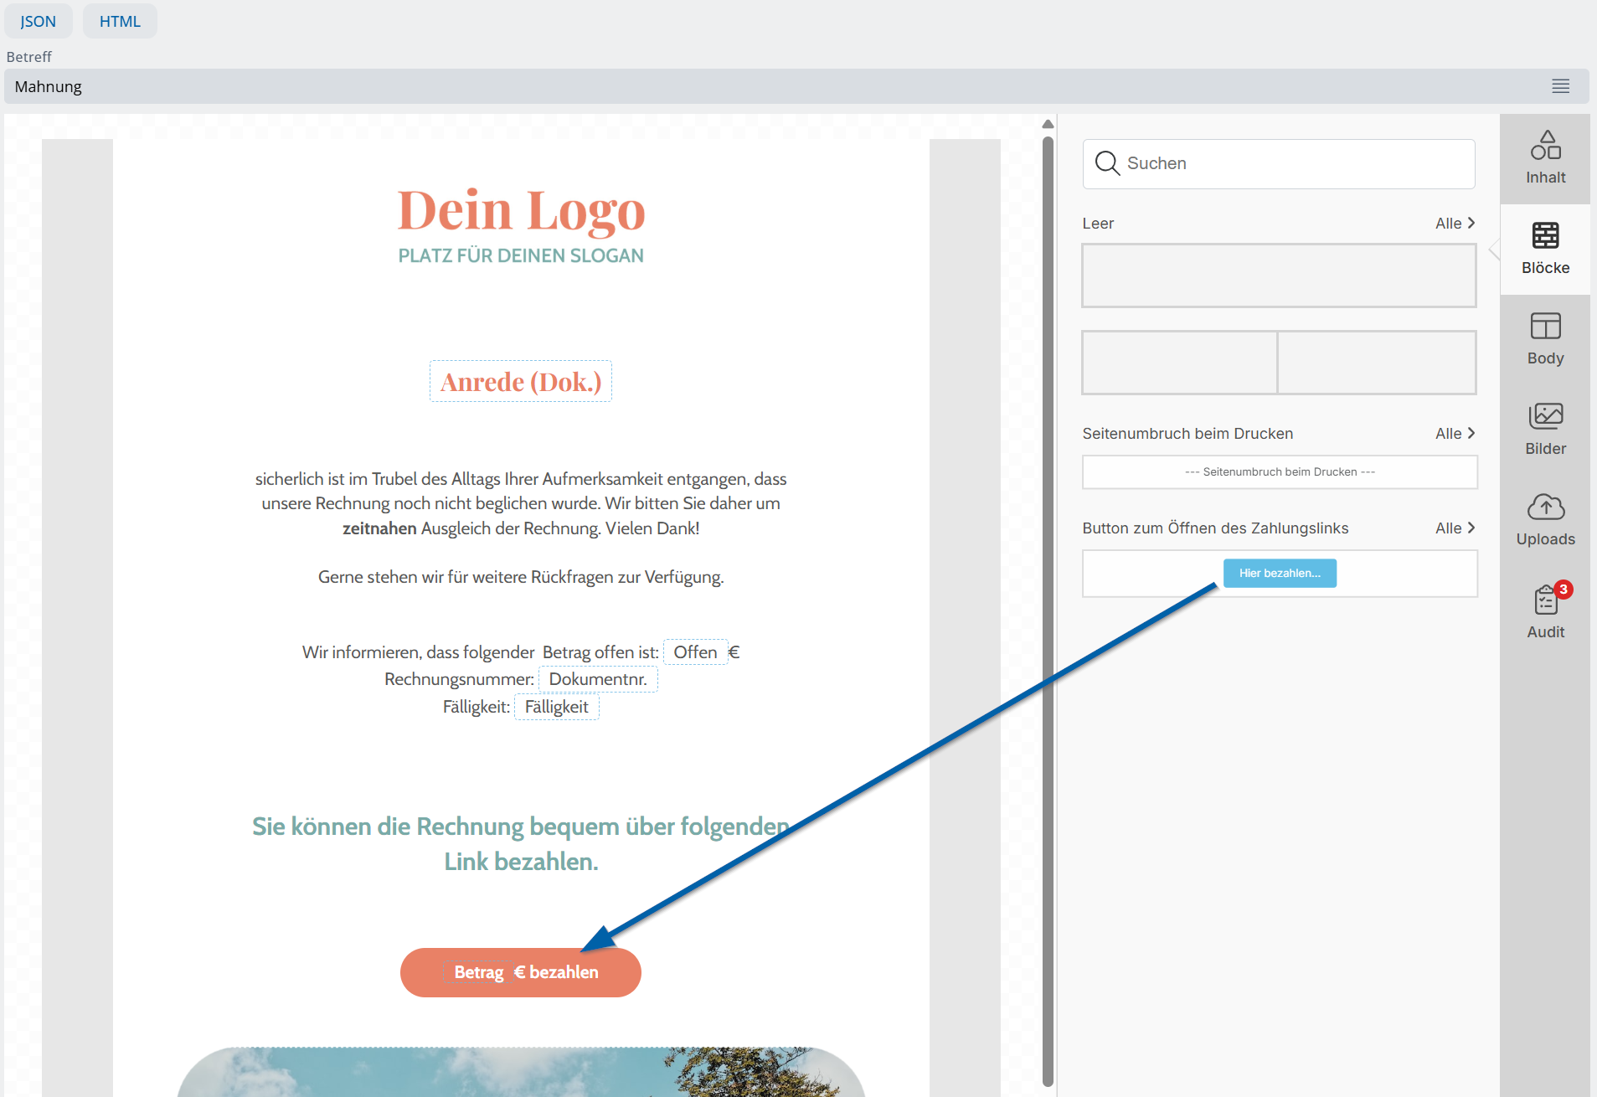Click the Mahnung subject input field
Screen dimensions: 1597x1097
(754, 86)
